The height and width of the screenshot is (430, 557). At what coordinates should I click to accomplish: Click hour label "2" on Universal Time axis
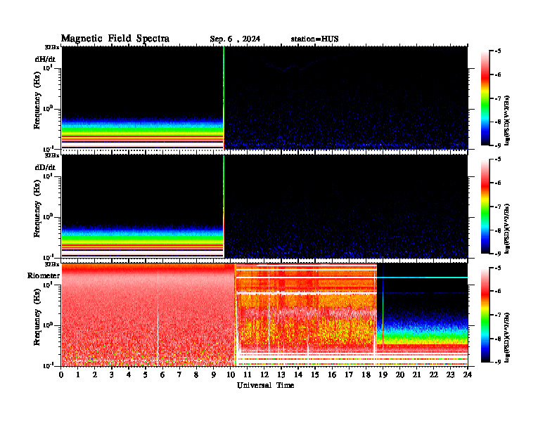click(x=95, y=375)
